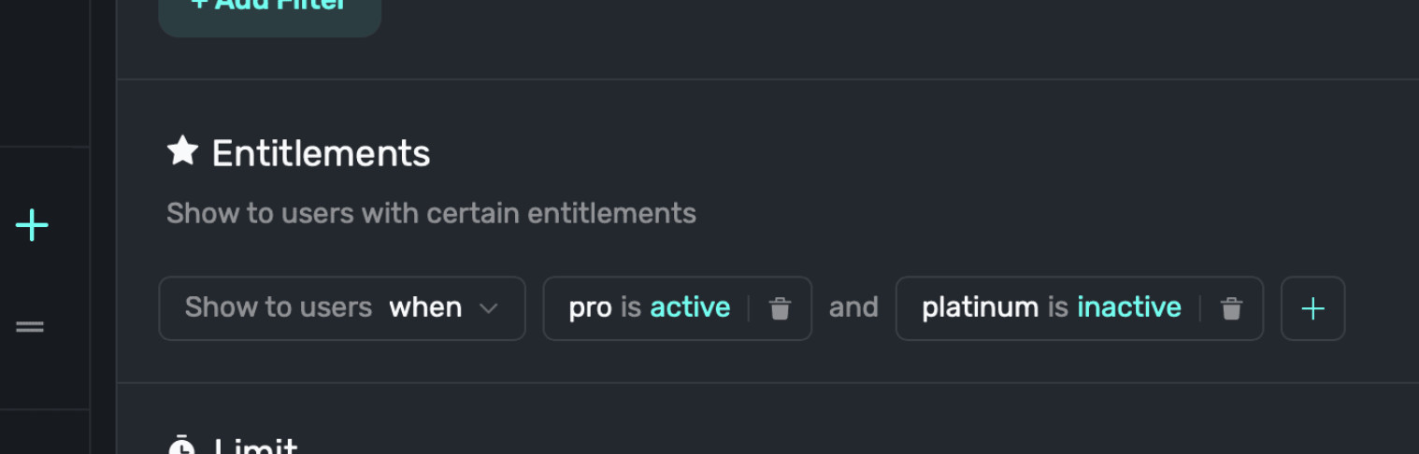Click the "platinum" entitlement name
Viewport: 1419px width, 454px height.
tap(980, 308)
